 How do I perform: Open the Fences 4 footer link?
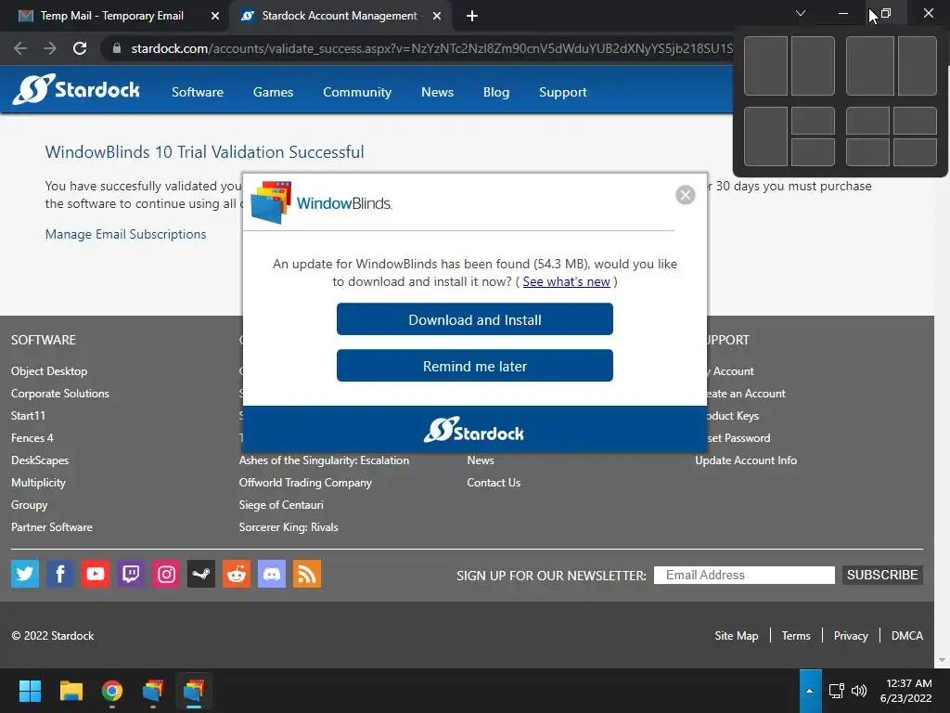(32, 438)
